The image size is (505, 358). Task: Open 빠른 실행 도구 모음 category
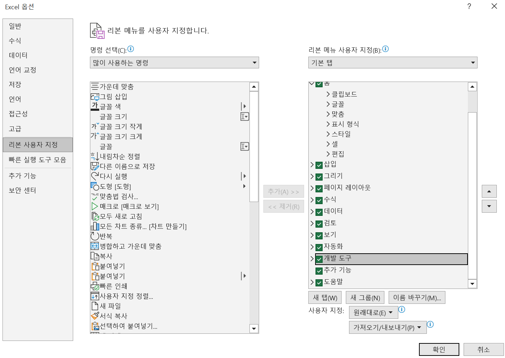point(38,160)
